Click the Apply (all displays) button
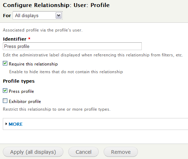188x159 pixels. (33, 152)
